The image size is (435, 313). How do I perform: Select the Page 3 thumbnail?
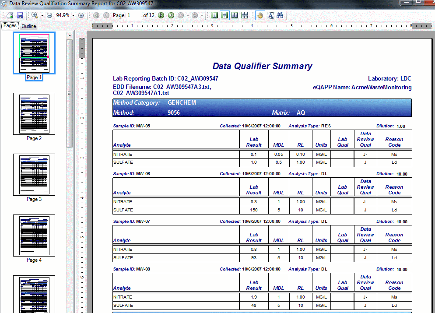coord(34,174)
